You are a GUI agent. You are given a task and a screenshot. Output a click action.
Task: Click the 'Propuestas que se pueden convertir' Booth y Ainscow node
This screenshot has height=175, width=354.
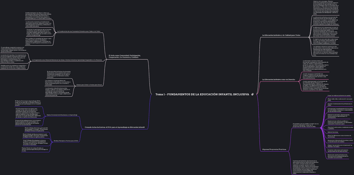pyautogui.click(x=306, y=125)
